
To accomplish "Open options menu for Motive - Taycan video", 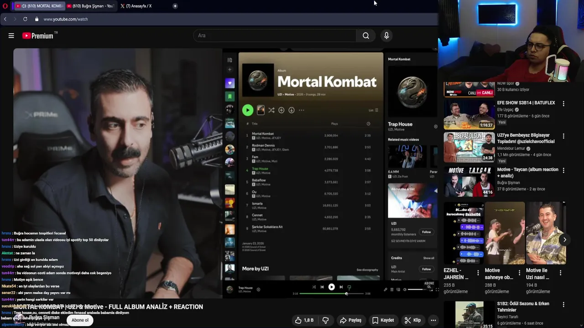I will coord(563,170).
